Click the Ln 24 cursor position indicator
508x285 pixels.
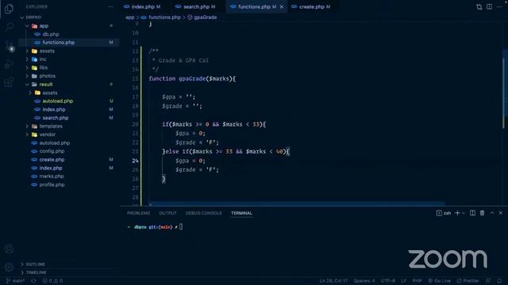click(x=333, y=281)
